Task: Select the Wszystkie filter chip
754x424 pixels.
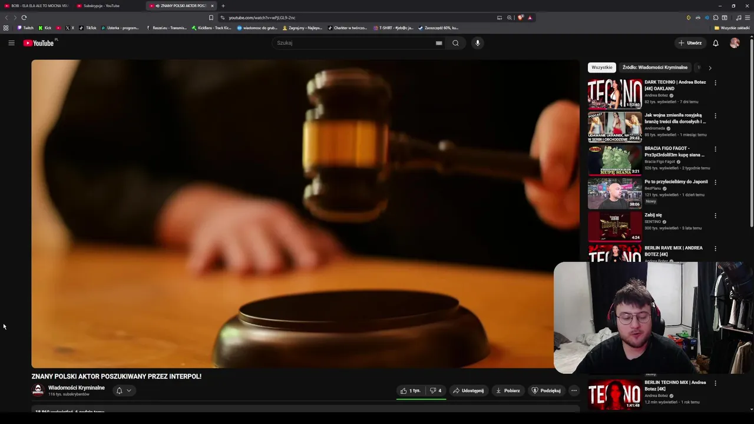Action: [x=602, y=67]
